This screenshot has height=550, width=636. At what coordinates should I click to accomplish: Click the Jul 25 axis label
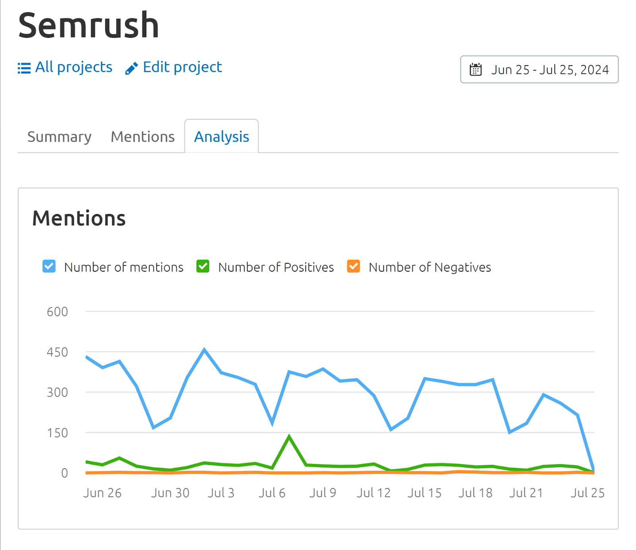click(588, 493)
